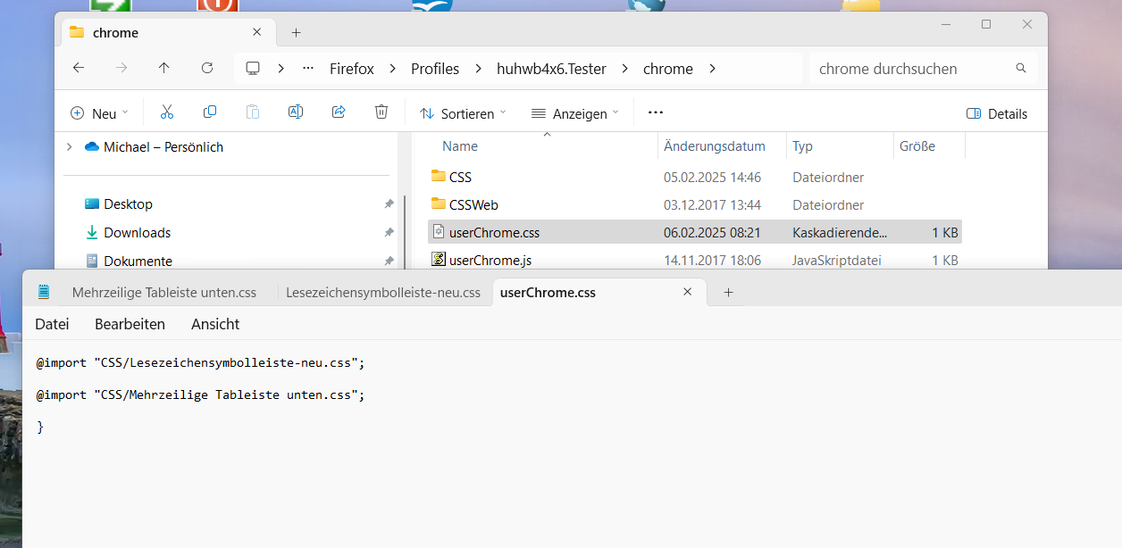Click the Cut scissors icon in toolbar
This screenshot has height=548, width=1122.
[x=166, y=112]
